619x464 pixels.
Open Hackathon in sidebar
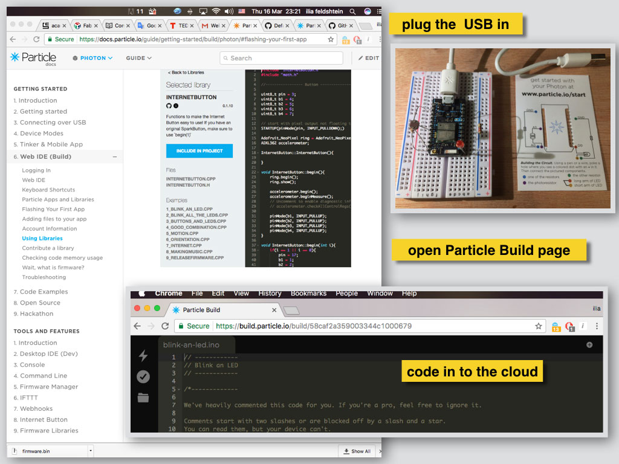tap(37, 314)
